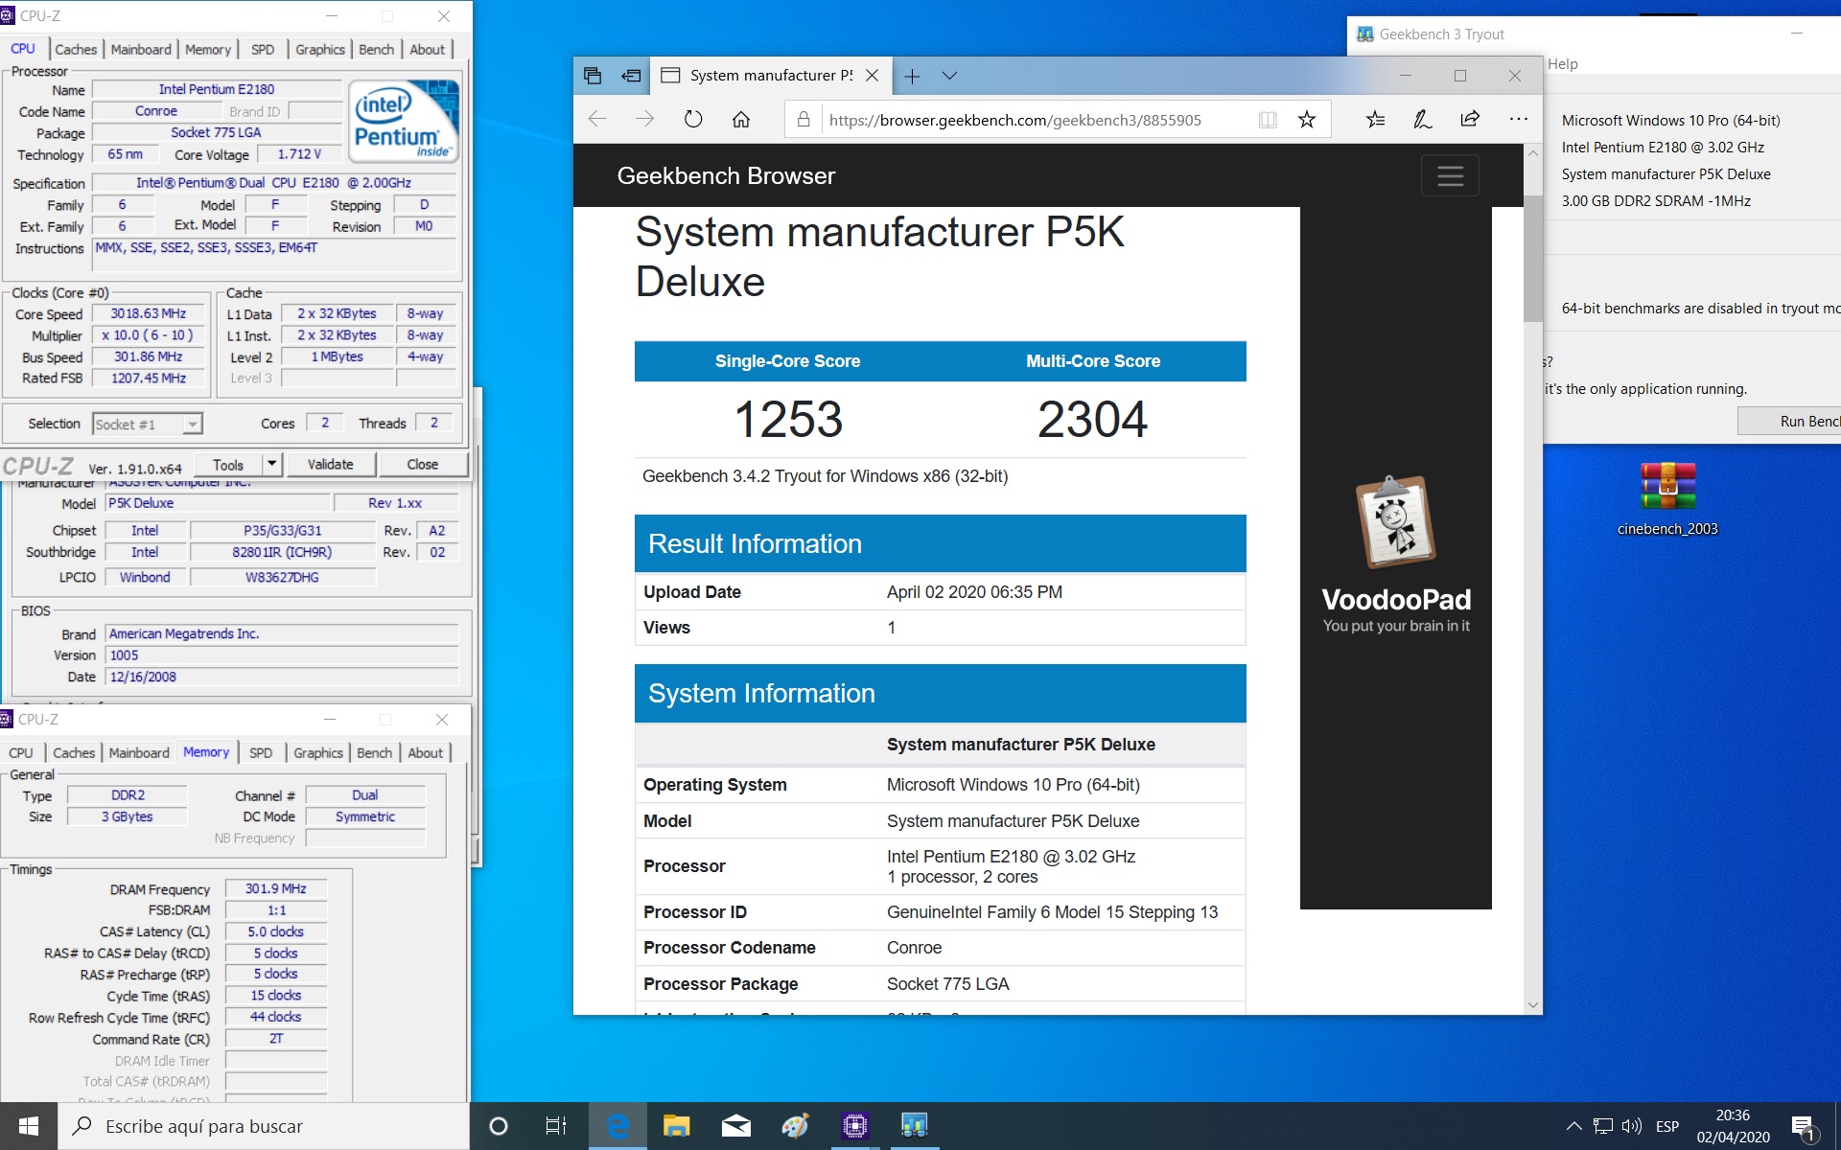Open Socket #1 selection dropdown in CPU-Z
The height and width of the screenshot is (1150, 1841).
[148, 424]
